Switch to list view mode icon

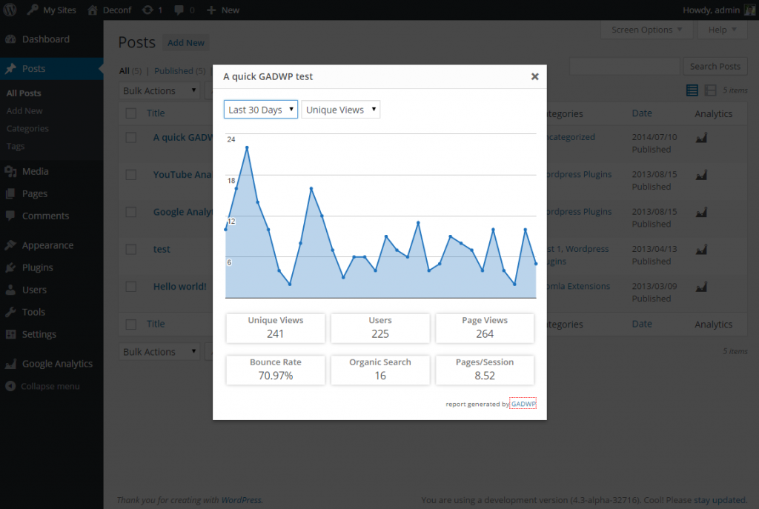tap(692, 90)
